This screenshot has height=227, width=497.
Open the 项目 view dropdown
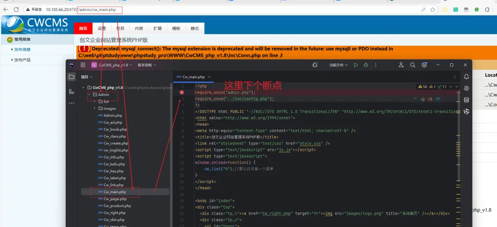(x=87, y=77)
